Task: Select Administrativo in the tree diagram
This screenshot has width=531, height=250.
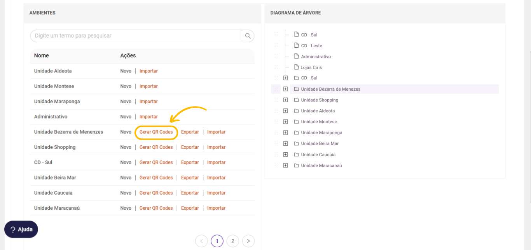Action: click(x=316, y=57)
